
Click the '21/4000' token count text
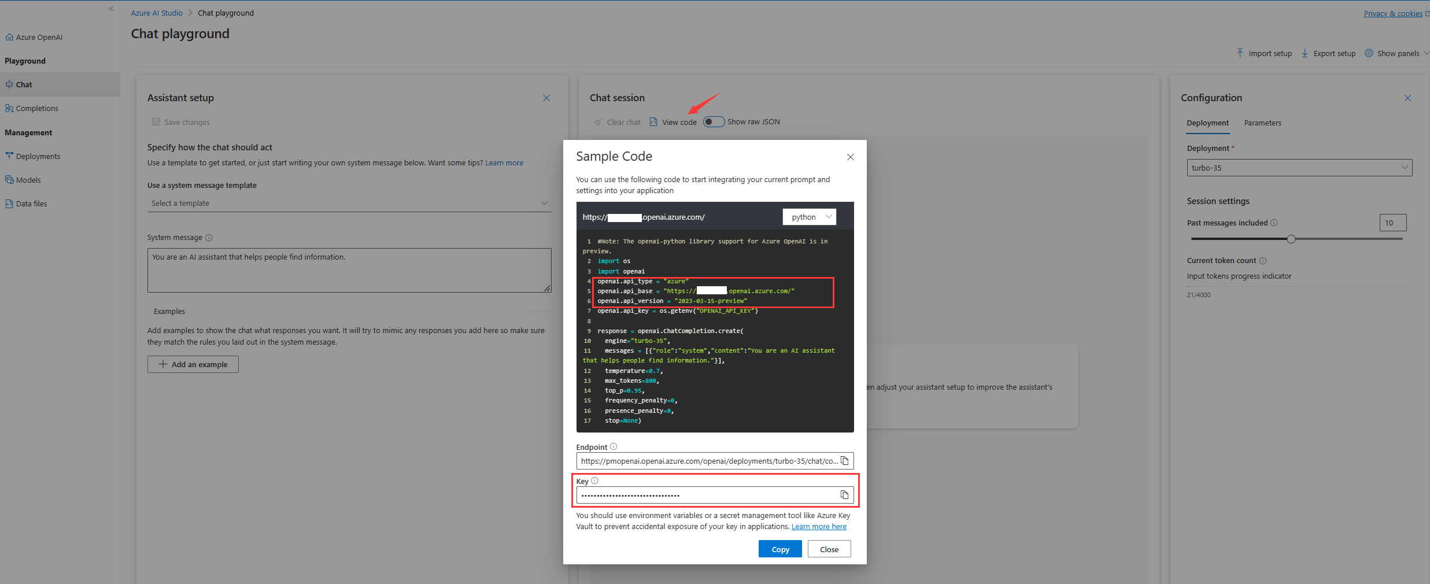click(x=1199, y=295)
